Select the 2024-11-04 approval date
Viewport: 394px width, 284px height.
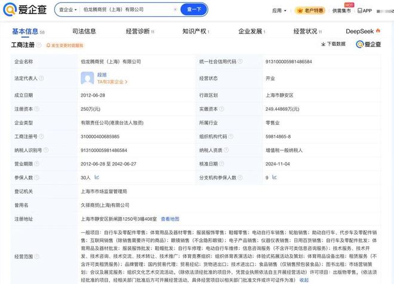278,163
